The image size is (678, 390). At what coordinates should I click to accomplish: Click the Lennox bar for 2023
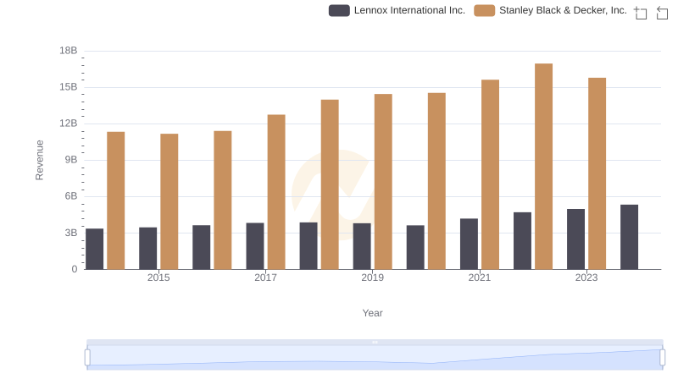(575, 239)
